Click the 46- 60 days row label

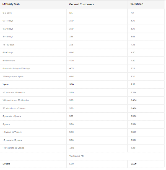point(8,44)
